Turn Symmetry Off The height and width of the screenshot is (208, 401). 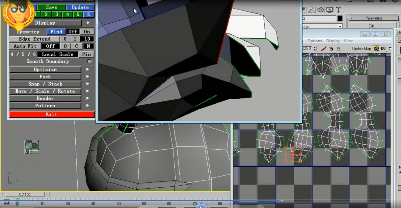[72, 32]
